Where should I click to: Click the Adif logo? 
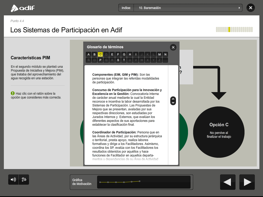(x=23, y=8)
